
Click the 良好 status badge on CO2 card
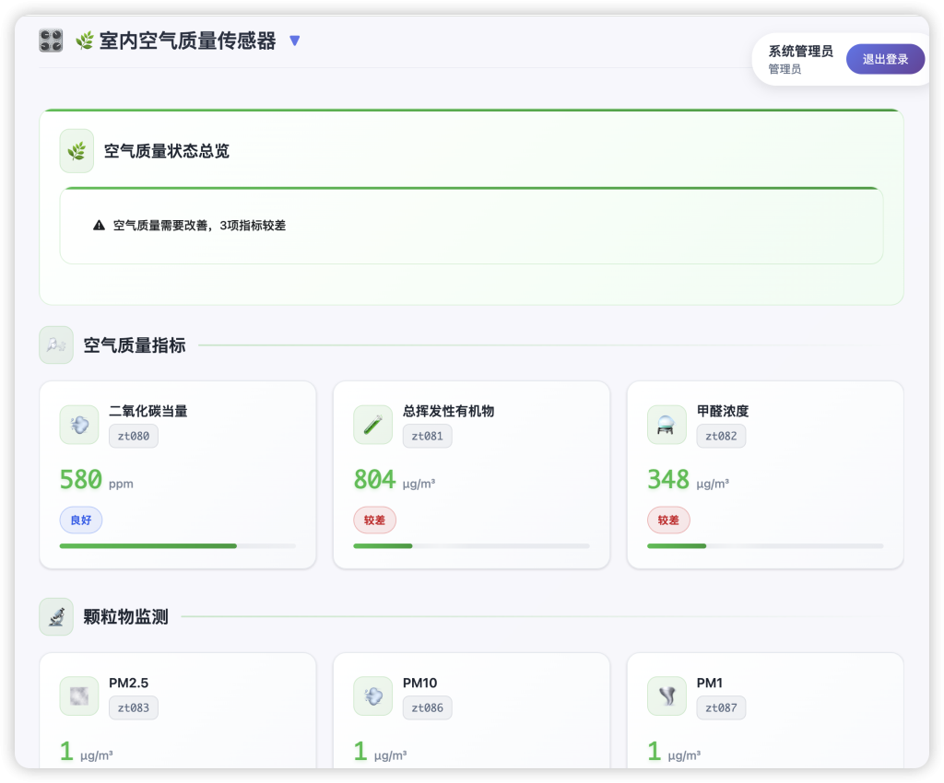[81, 520]
